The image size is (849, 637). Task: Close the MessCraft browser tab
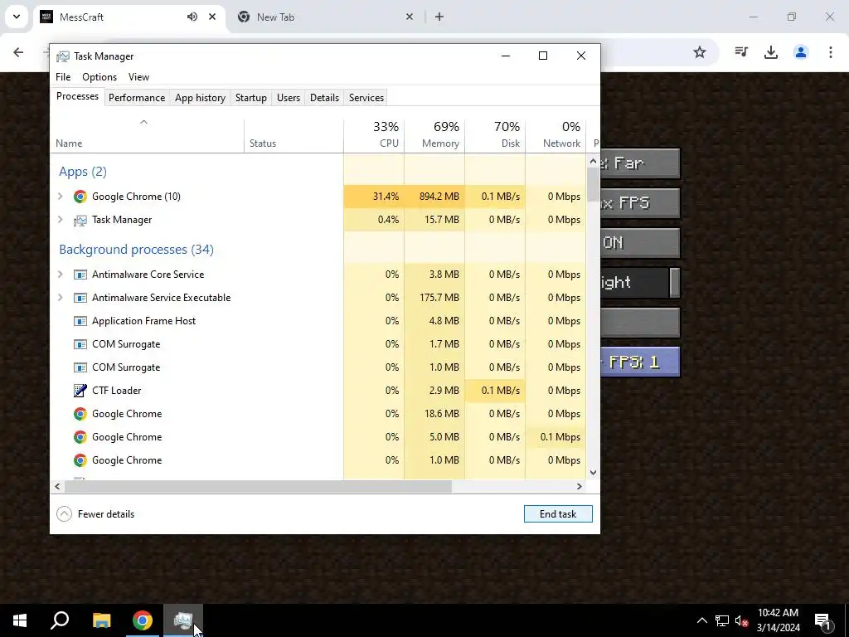(x=212, y=17)
